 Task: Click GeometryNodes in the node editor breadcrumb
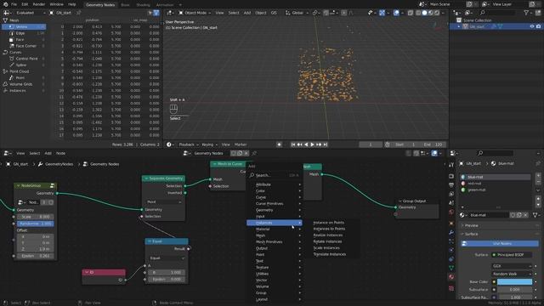pos(59,164)
